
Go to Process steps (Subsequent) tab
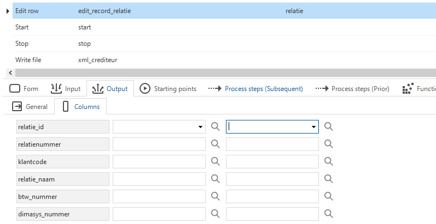pos(255,89)
